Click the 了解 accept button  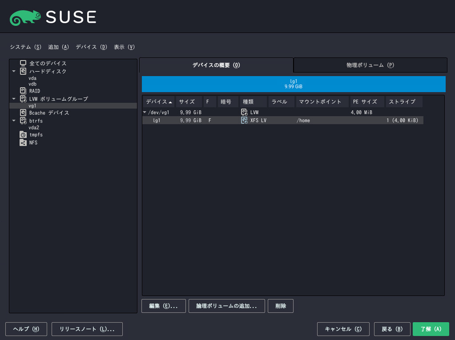[x=431, y=329]
